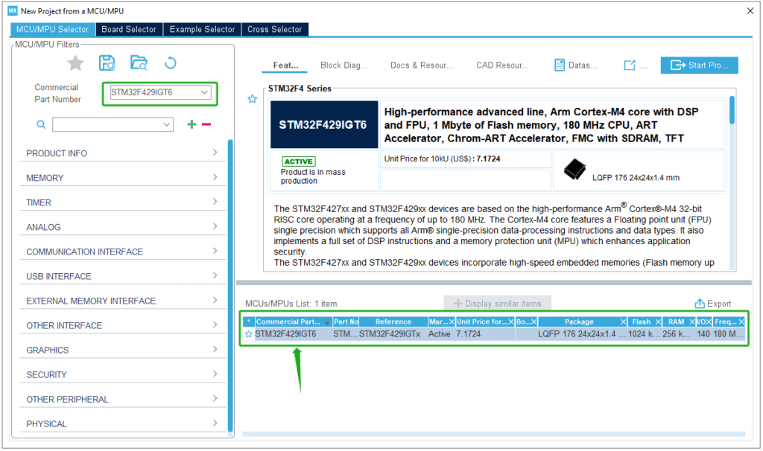The width and height of the screenshot is (763, 451).
Task: Click the Start Project button
Action: coord(699,65)
